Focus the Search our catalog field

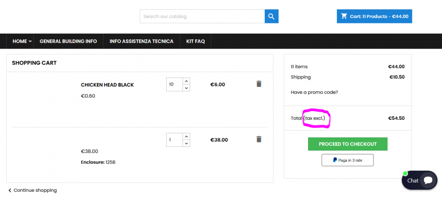202,16
